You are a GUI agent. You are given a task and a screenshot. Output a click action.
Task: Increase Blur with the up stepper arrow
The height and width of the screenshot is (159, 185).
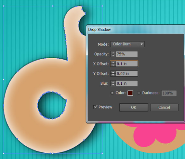tap(113, 82)
